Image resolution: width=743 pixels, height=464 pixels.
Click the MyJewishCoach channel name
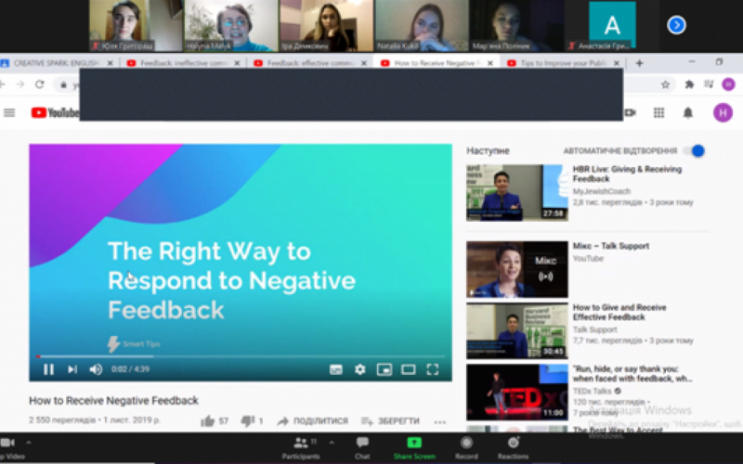601,191
